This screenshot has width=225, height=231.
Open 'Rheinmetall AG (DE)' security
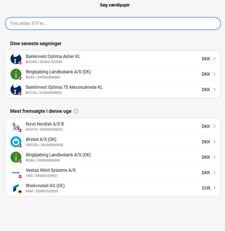coord(45,186)
